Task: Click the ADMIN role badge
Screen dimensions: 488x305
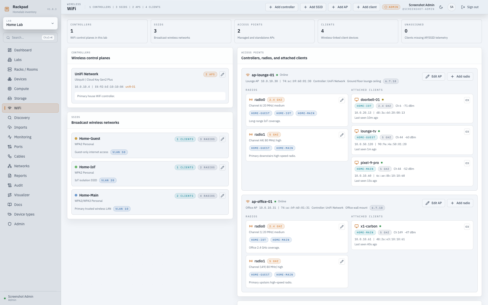Action: coord(391,7)
